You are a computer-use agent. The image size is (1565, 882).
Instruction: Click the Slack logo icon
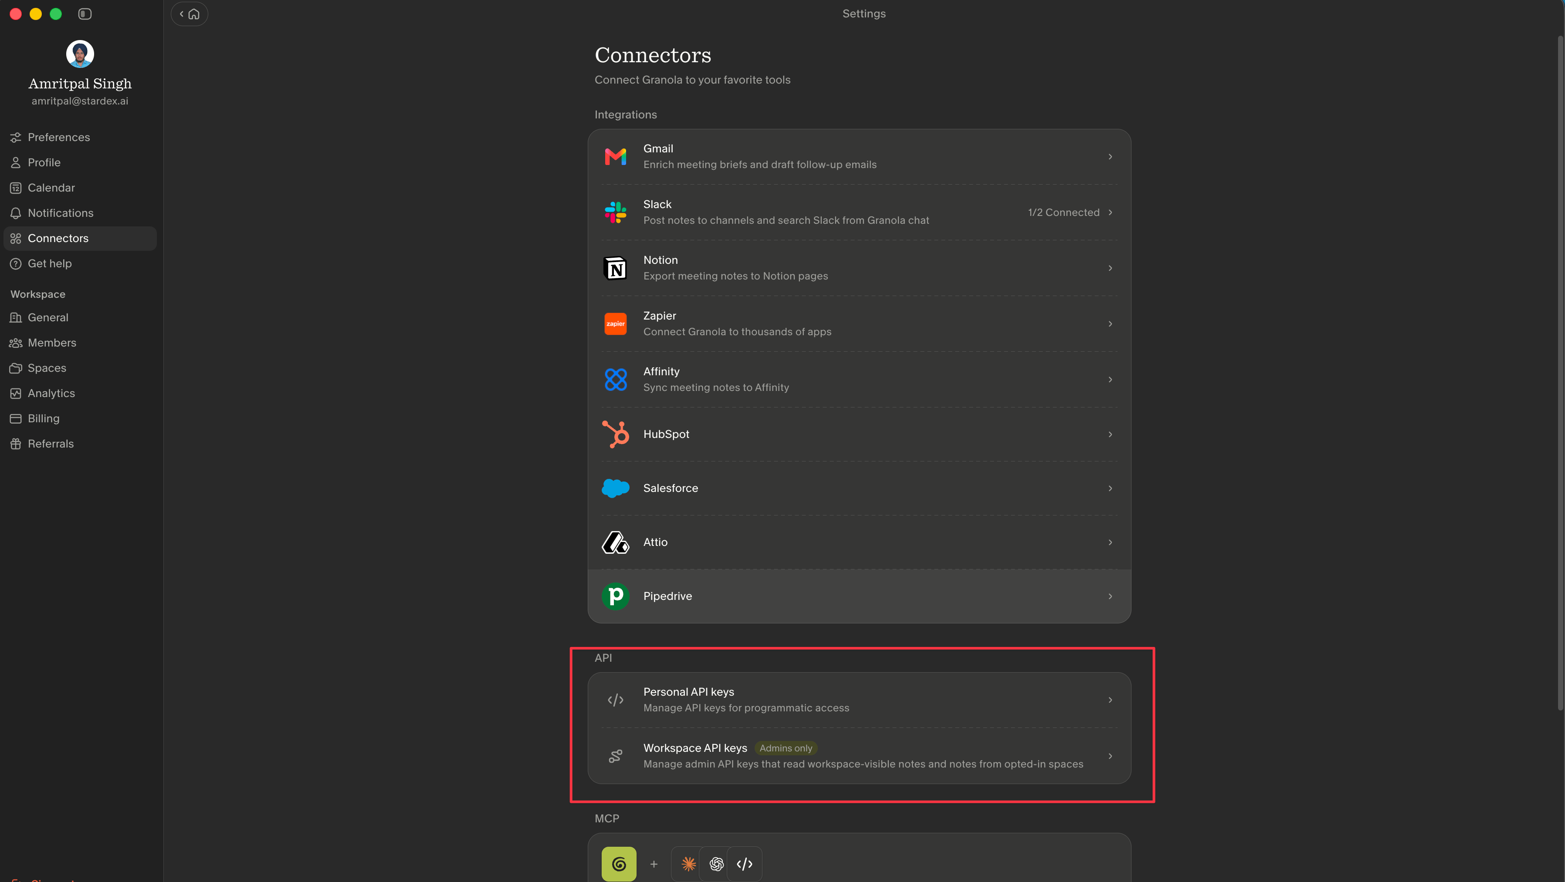pyautogui.click(x=616, y=212)
